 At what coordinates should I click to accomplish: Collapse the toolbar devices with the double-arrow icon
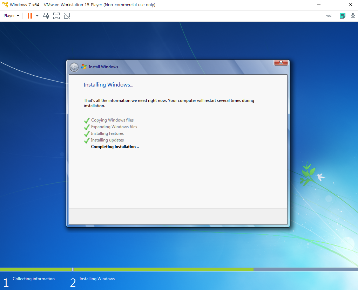(329, 16)
